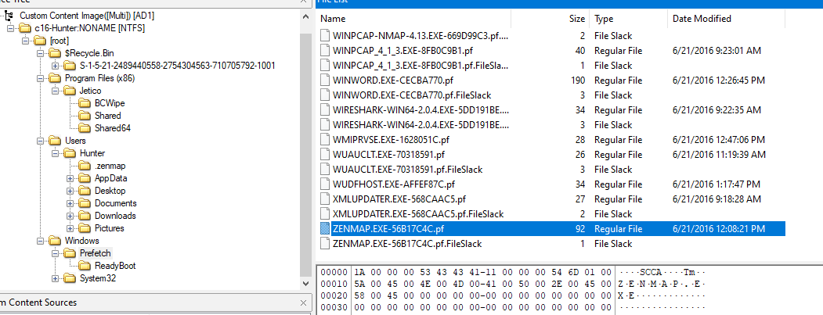This screenshot has height=315, width=823.
Task: Click the file icon of WUAUCLT.EXE-70318591.pf
Action: coord(326,155)
